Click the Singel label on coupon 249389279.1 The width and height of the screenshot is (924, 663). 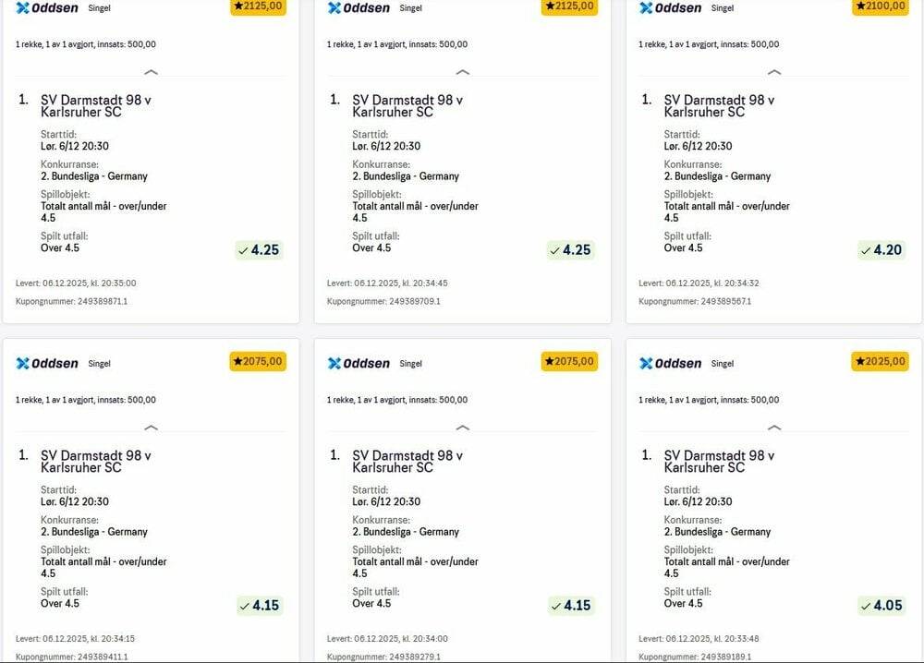[x=411, y=364]
